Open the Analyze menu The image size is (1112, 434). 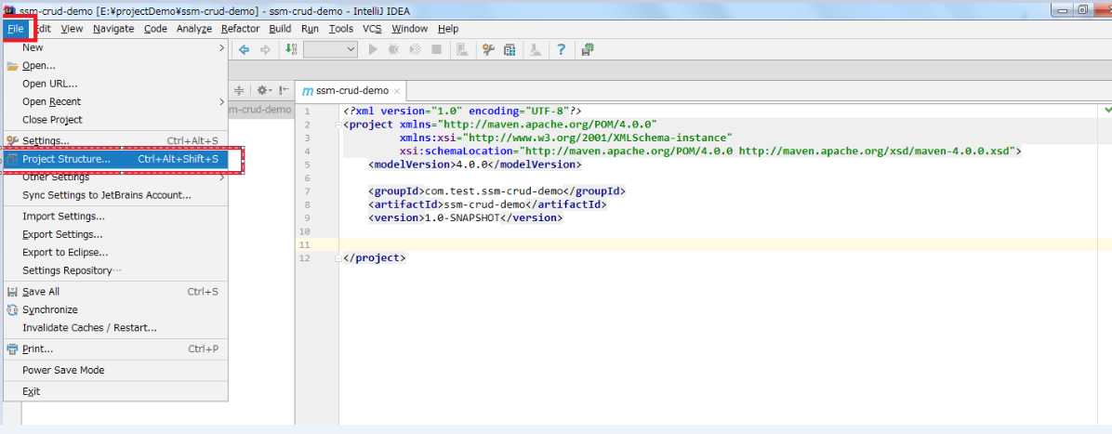coord(194,29)
